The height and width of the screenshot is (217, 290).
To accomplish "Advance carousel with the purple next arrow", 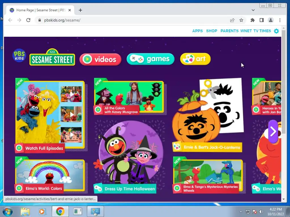I will tap(273, 132).
